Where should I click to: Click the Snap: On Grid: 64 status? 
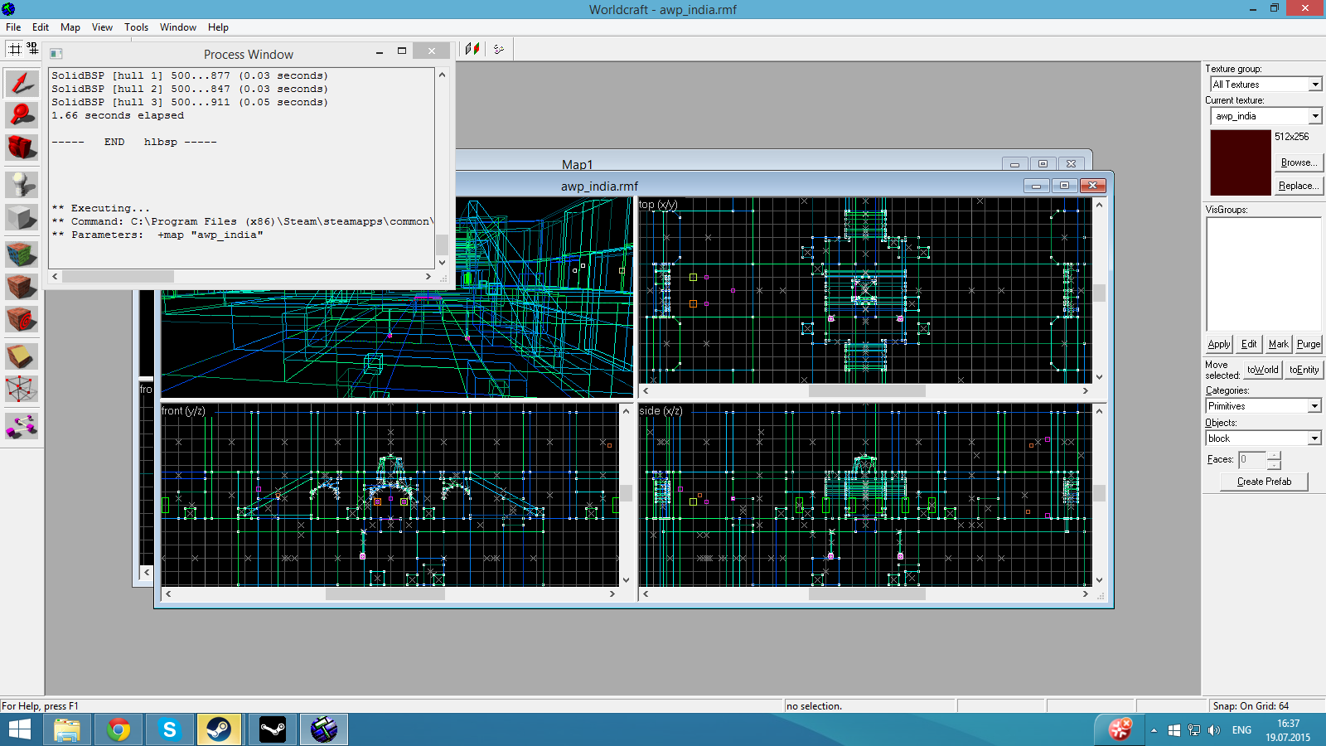click(x=1251, y=706)
